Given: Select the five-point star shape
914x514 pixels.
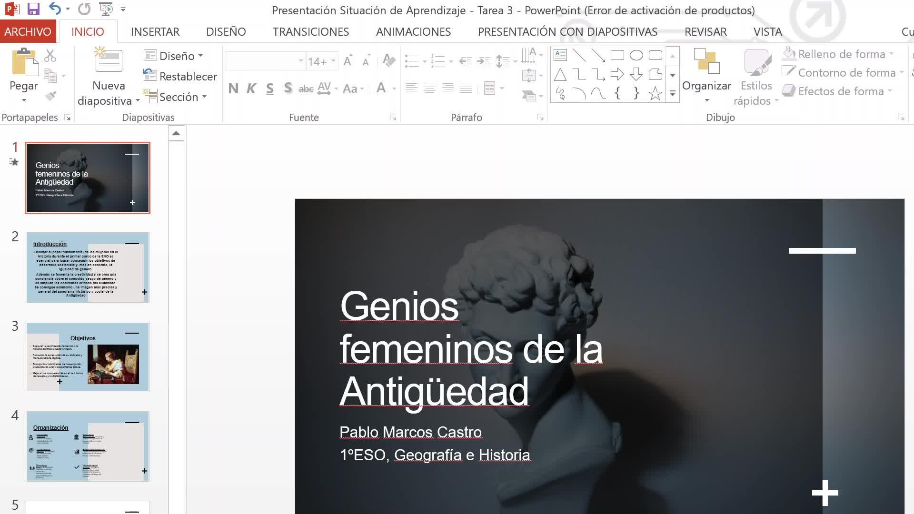Looking at the screenshot, I should click(x=655, y=93).
